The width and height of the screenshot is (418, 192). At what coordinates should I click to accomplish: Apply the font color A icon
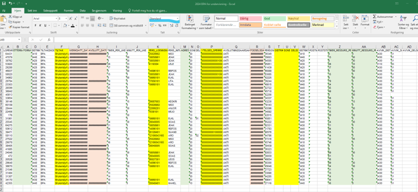pos(72,26)
